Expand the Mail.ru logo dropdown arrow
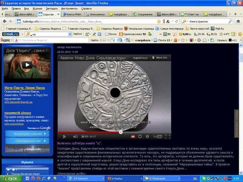243x182 pixels. coord(22,34)
